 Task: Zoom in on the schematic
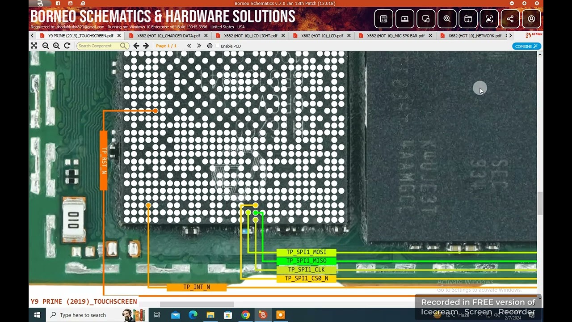56,46
